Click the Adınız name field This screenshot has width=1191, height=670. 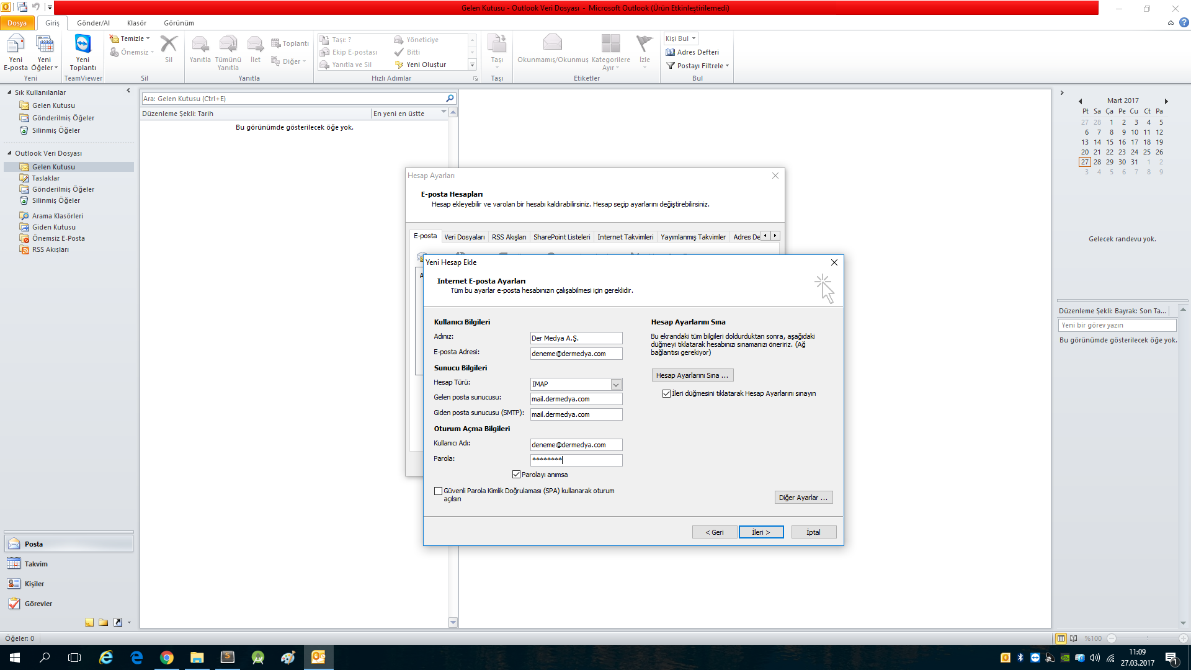576,338
